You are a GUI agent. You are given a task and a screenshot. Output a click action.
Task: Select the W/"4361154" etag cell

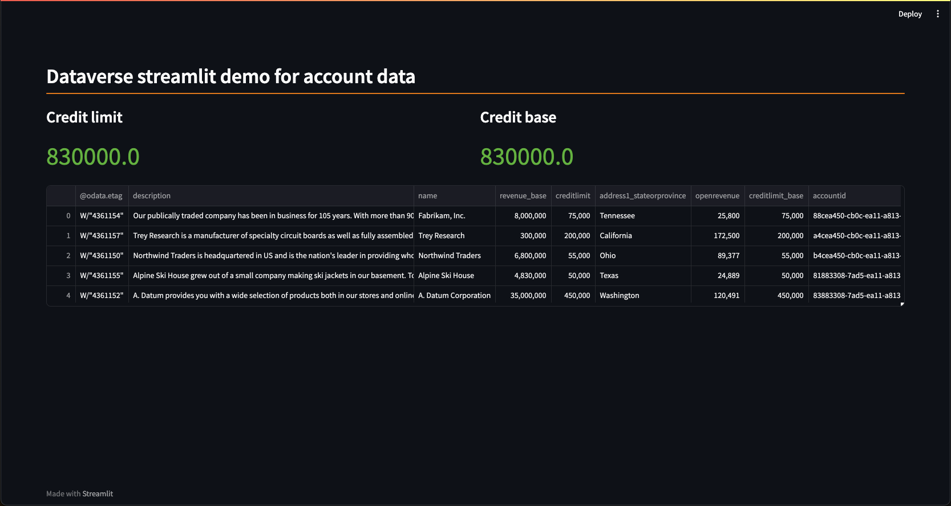pyautogui.click(x=102, y=216)
